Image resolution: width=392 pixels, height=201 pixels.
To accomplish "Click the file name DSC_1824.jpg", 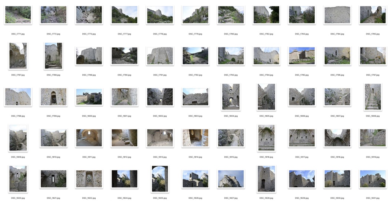I will coord(124,198).
